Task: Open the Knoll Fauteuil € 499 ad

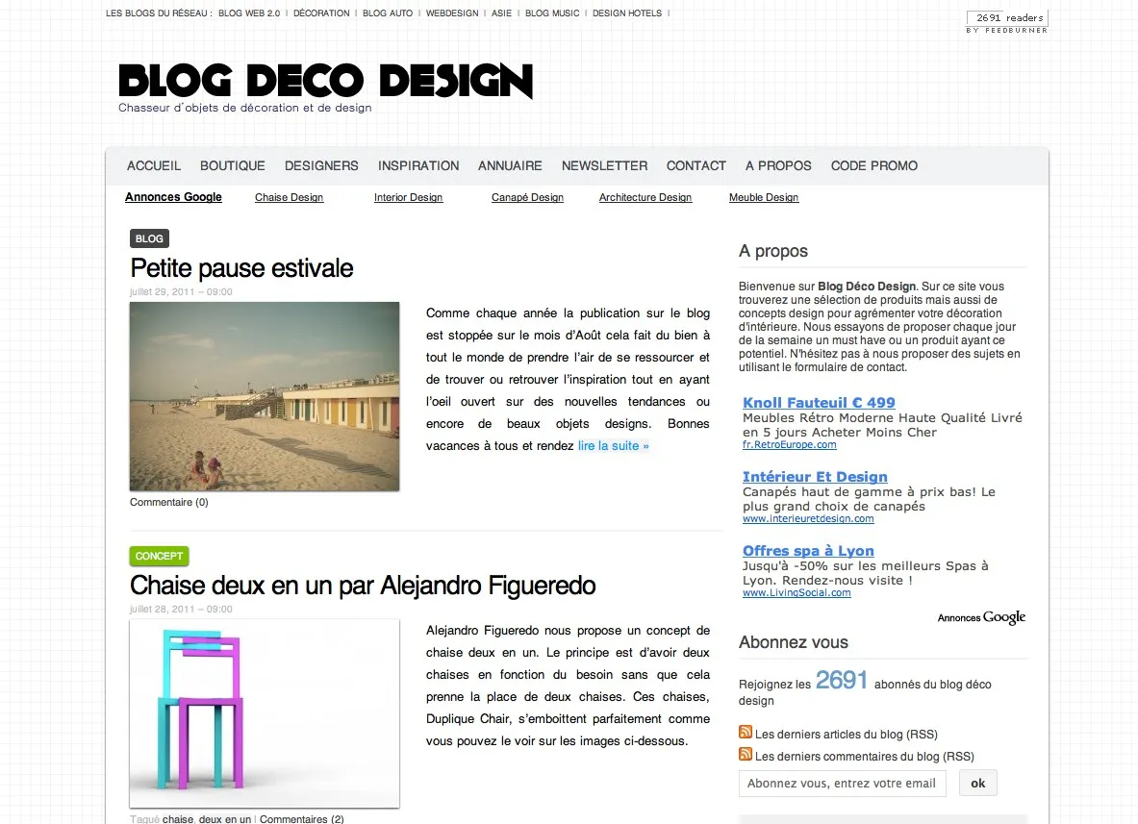Action: (819, 403)
